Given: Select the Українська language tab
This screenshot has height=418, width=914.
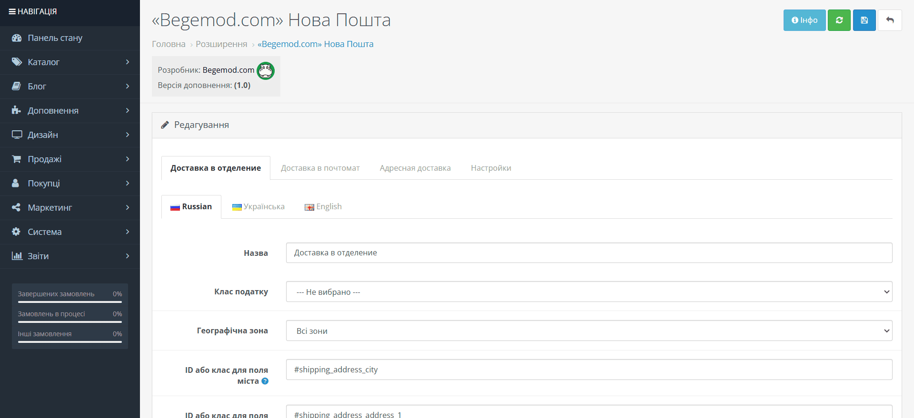Looking at the screenshot, I should pos(258,207).
